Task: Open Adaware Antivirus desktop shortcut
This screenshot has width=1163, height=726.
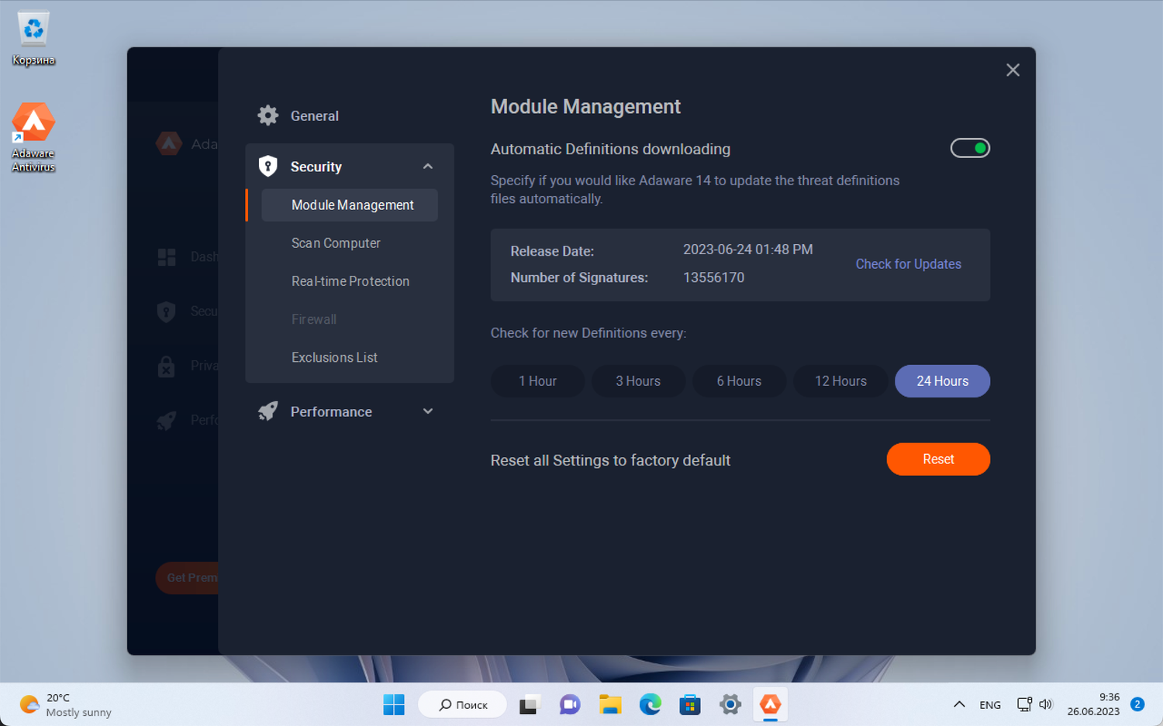Action: (33, 137)
